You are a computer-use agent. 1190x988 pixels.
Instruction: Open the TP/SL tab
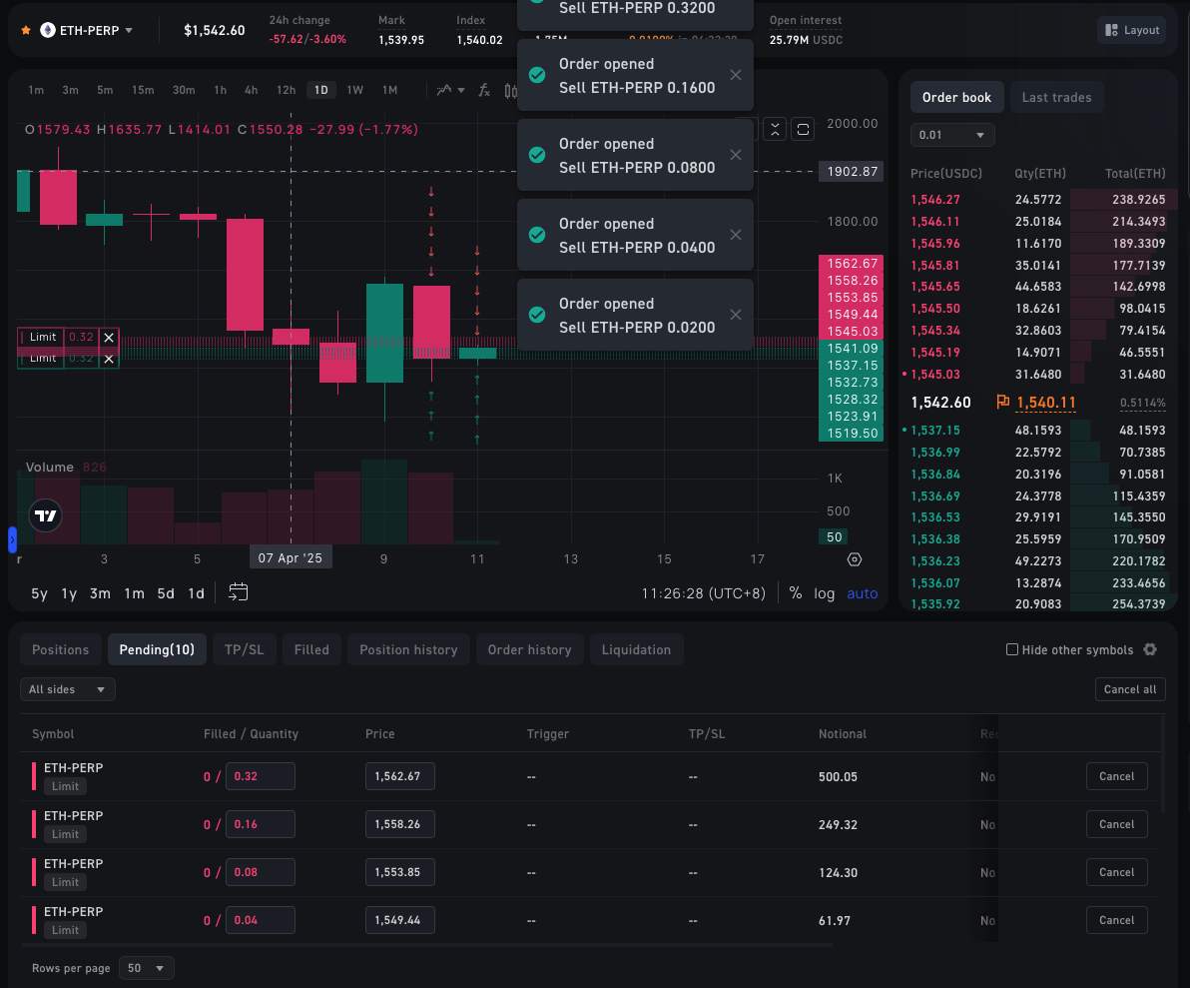(x=245, y=650)
